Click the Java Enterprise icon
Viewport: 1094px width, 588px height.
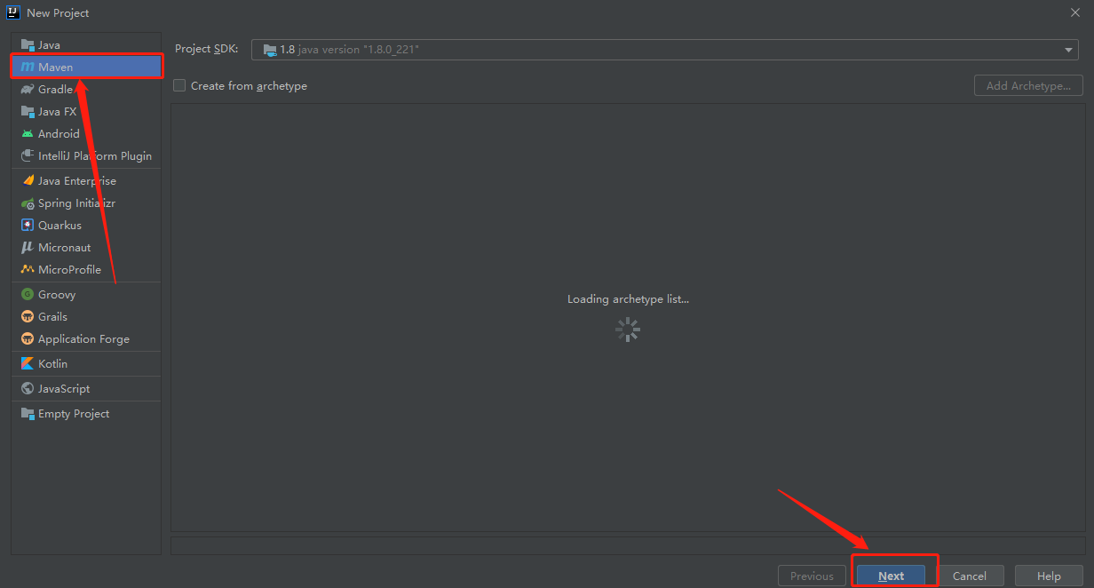[x=28, y=180]
